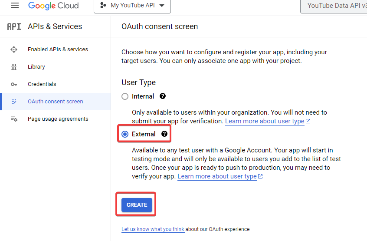Click the help icon next to External
Screen dimensions: 367x241
point(164,134)
